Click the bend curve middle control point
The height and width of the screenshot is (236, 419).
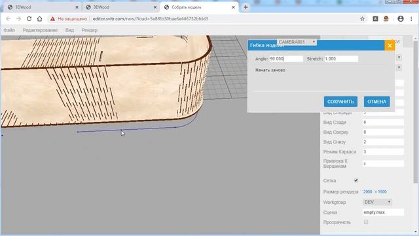(121, 130)
